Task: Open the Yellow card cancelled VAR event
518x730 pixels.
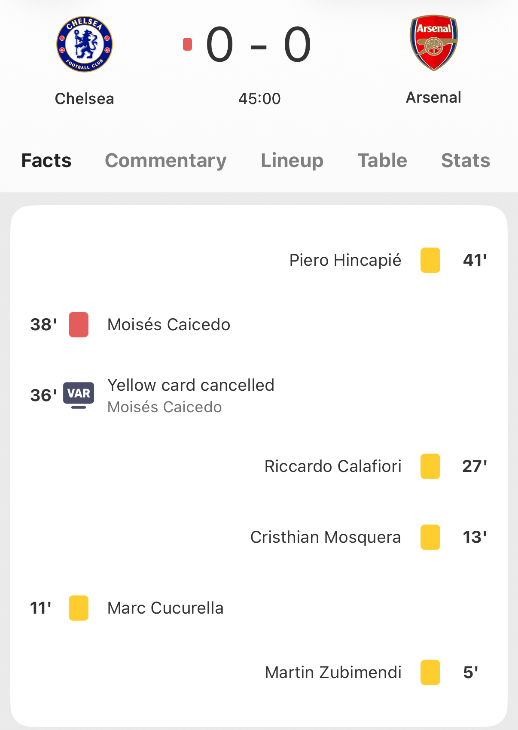Action: (x=191, y=386)
